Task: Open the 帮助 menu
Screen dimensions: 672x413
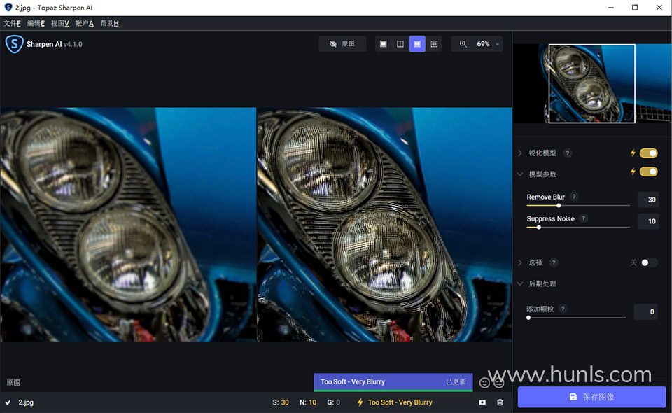Action: (109, 23)
